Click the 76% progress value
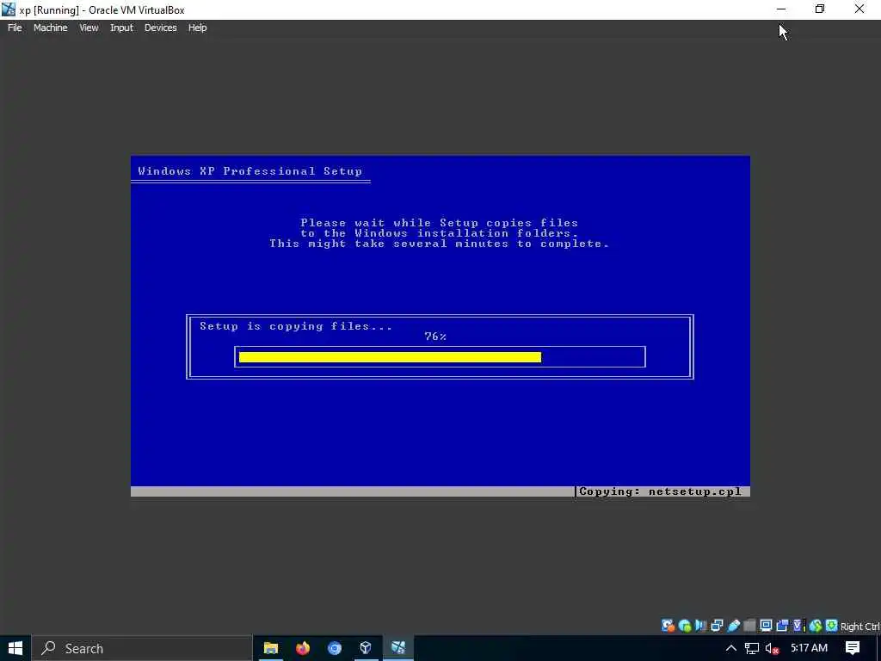Image resolution: width=881 pixels, height=661 pixels. click(x=435, y=337)
